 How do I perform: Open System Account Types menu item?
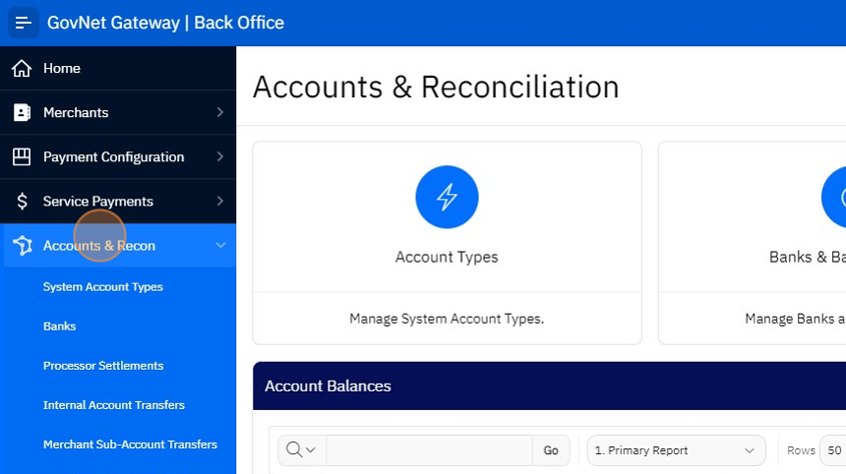coord(103,287)
